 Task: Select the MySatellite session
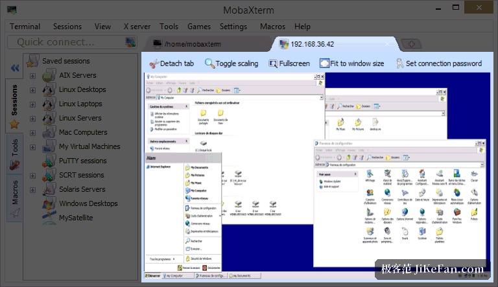(76, 218)
